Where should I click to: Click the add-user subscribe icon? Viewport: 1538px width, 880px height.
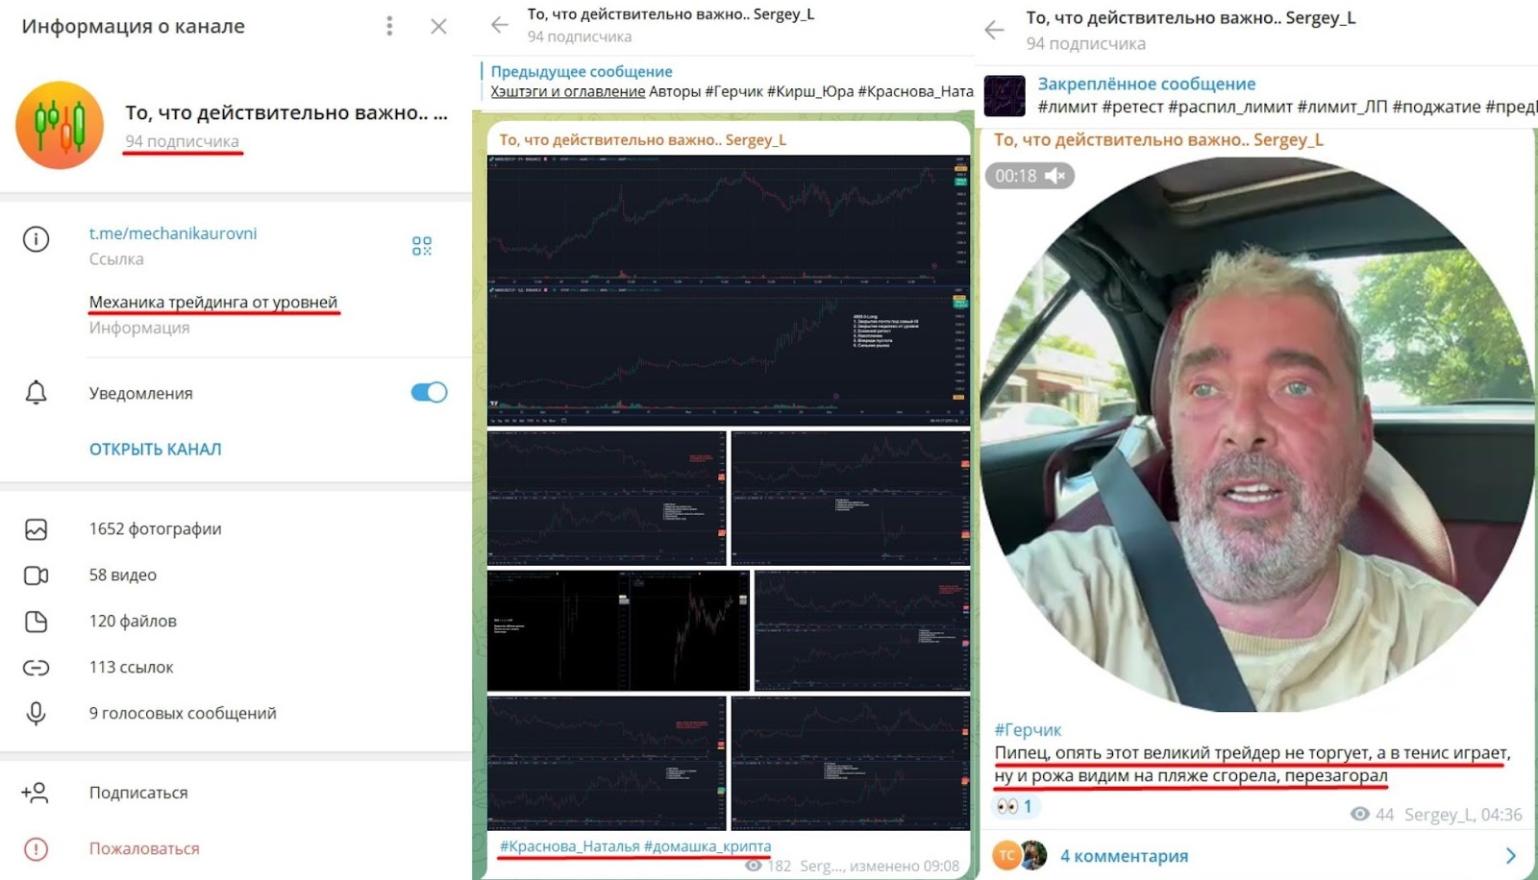35,793
